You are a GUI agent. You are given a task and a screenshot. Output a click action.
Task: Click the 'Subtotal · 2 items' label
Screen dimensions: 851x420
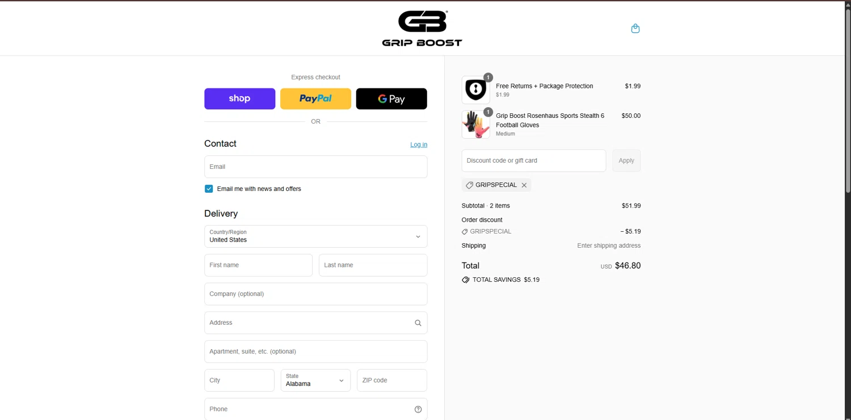tap(486, 206)
